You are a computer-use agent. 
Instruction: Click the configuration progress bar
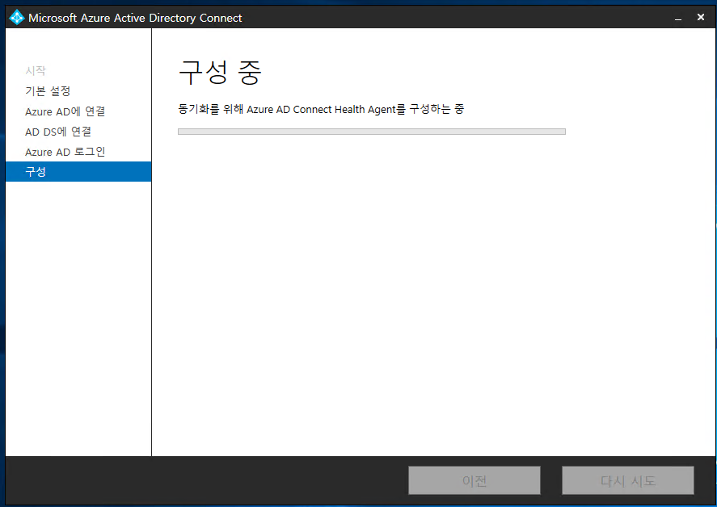pyautogui.click(x=372, y=132)
